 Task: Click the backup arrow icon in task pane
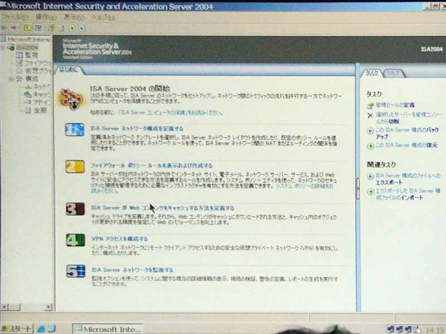(370, 131)
